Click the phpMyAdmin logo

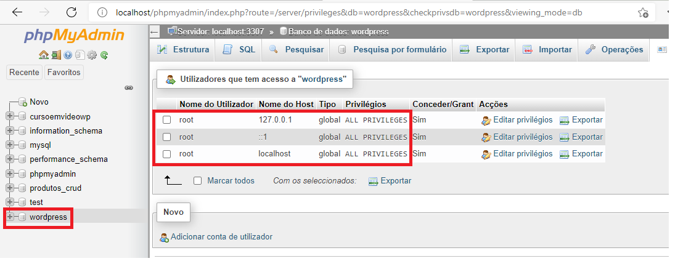click(x=74, y=35)
